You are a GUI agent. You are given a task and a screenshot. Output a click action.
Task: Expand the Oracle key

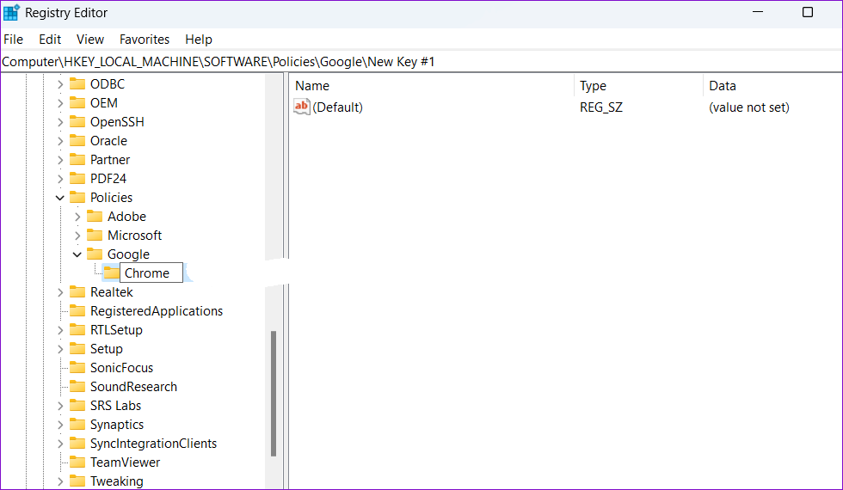(60, 141)
